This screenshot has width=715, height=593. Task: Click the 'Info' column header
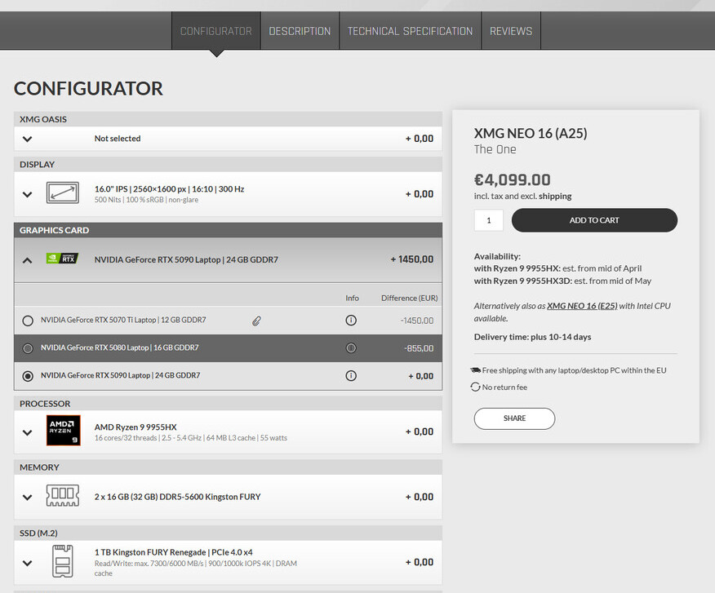pos(352,298)
